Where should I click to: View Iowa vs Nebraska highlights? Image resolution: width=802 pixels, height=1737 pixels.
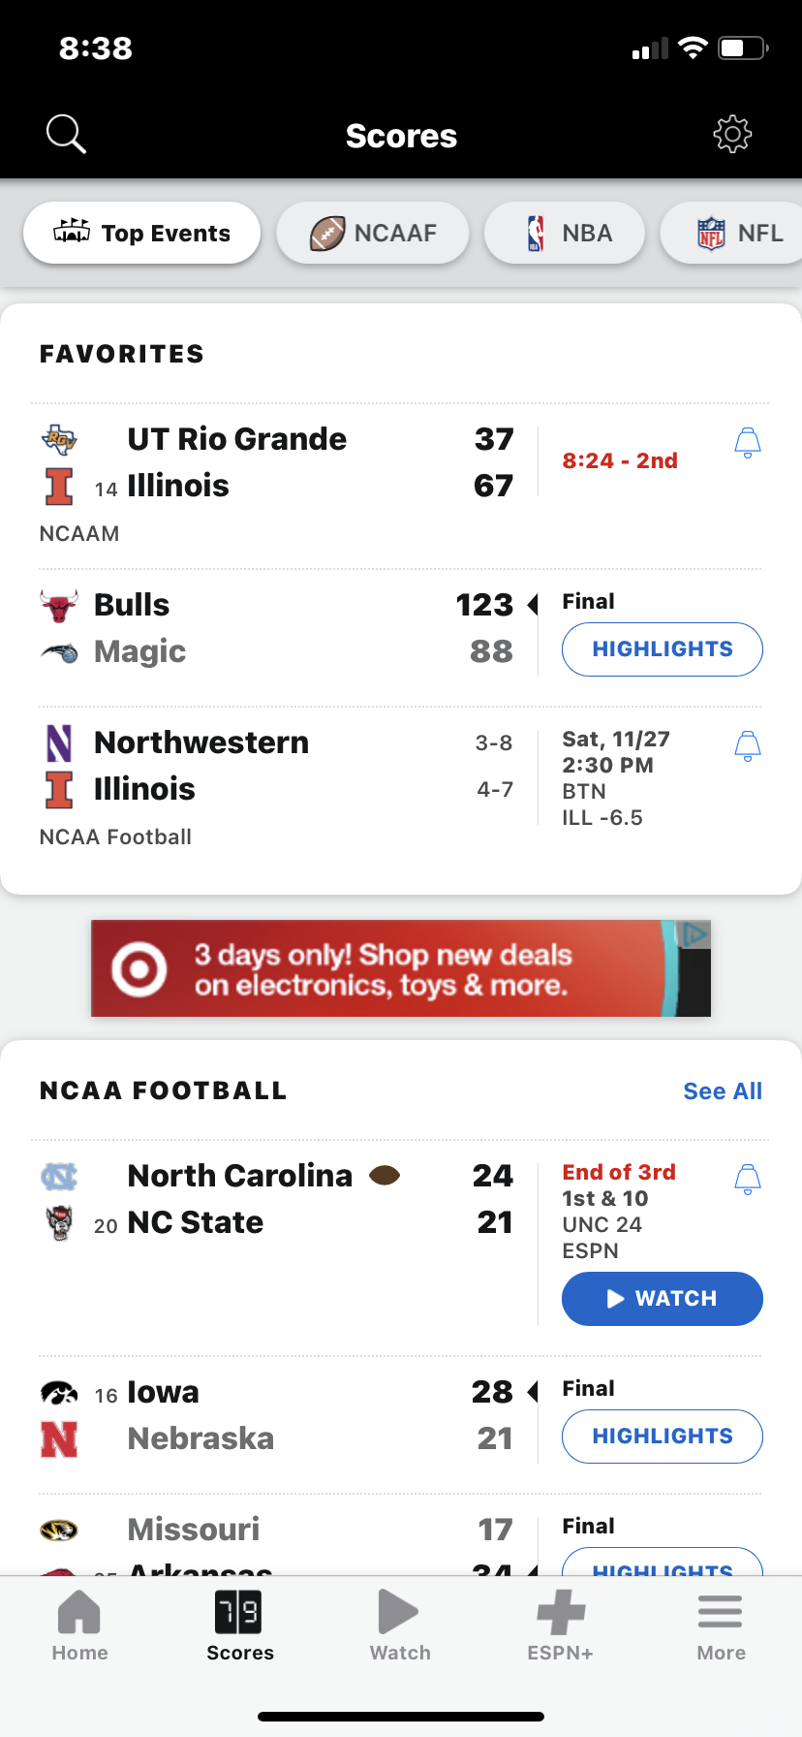(x=663, y=1437)
